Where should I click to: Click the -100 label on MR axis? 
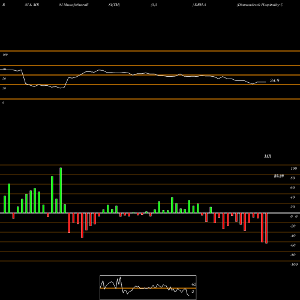click(x=294, y=265)
